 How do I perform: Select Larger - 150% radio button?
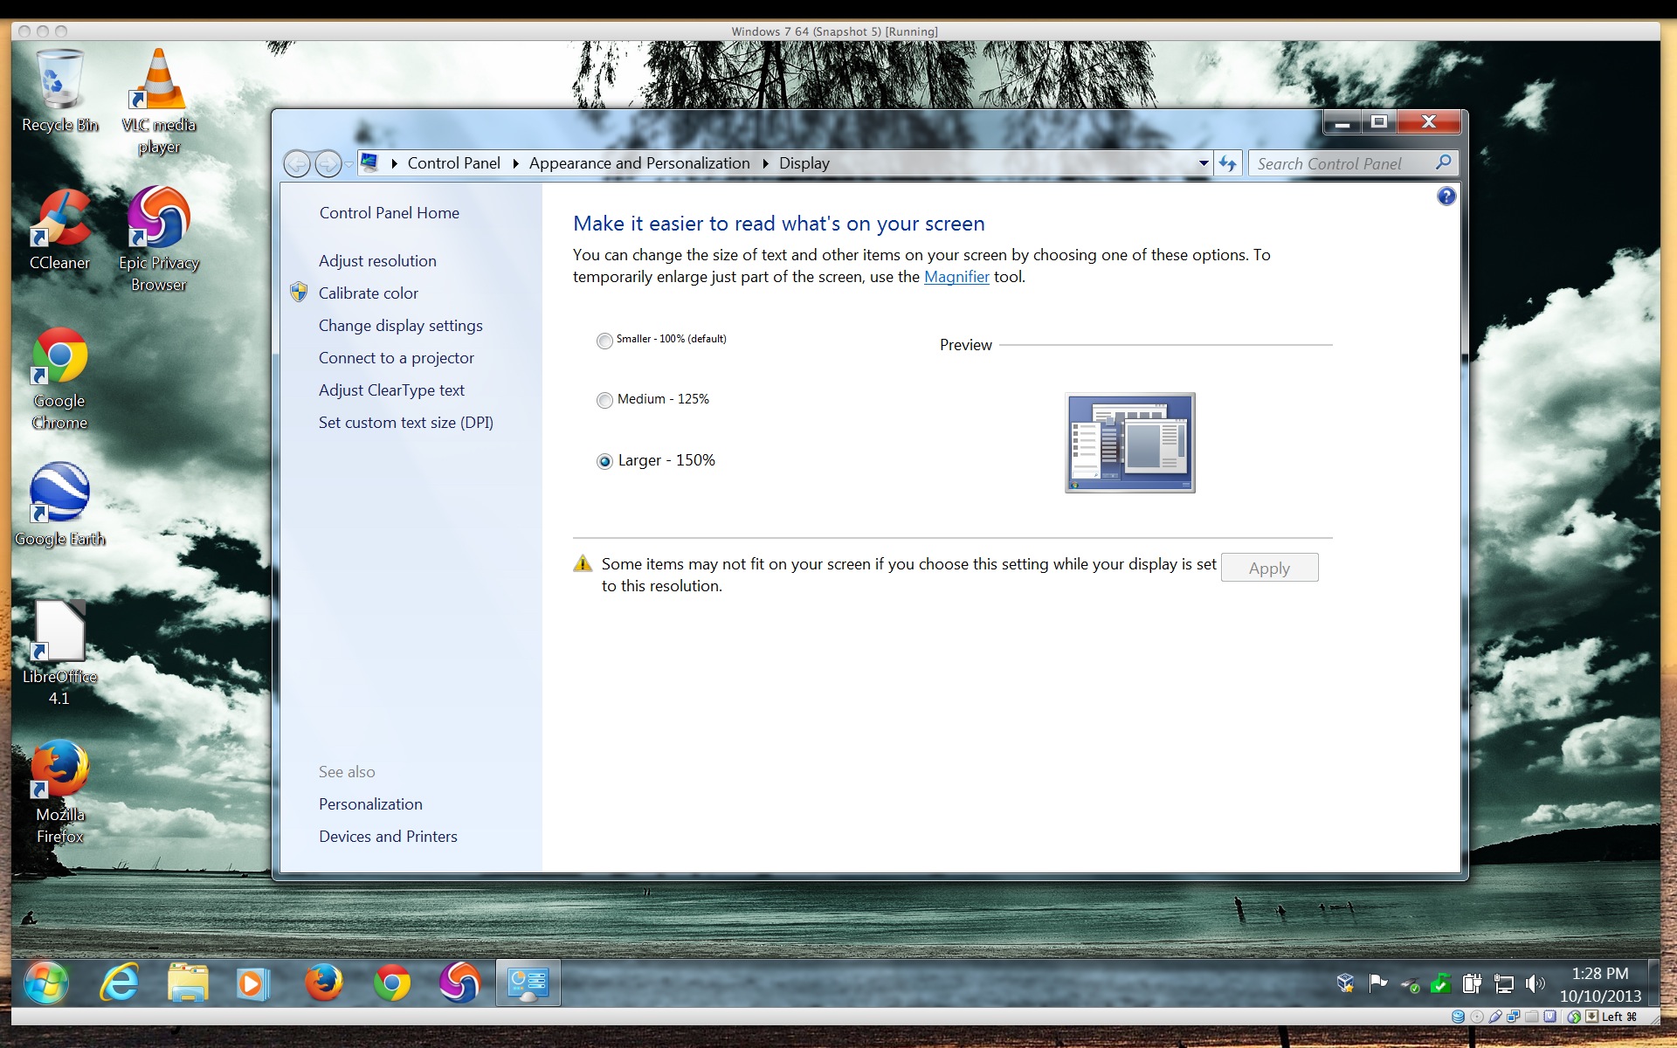tap(604, 461)
